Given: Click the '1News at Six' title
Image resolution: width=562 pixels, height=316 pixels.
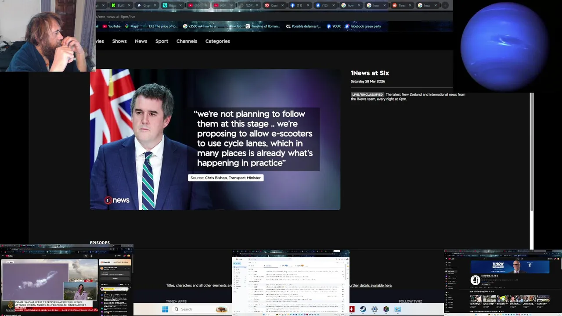Looking at the screenshot, I should [370, 73].
